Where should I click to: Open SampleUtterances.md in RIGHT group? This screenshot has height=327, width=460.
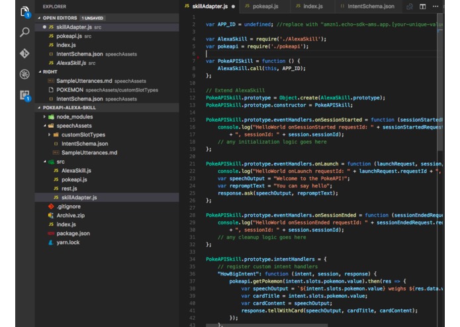107,81
